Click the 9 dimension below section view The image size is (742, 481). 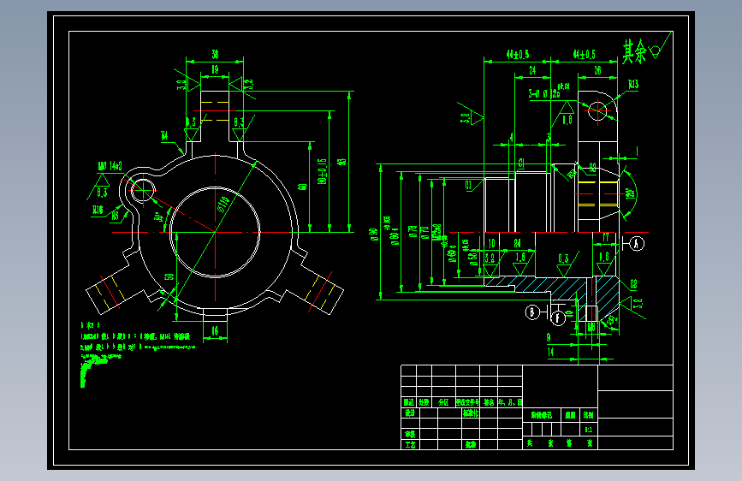[549, 337]
